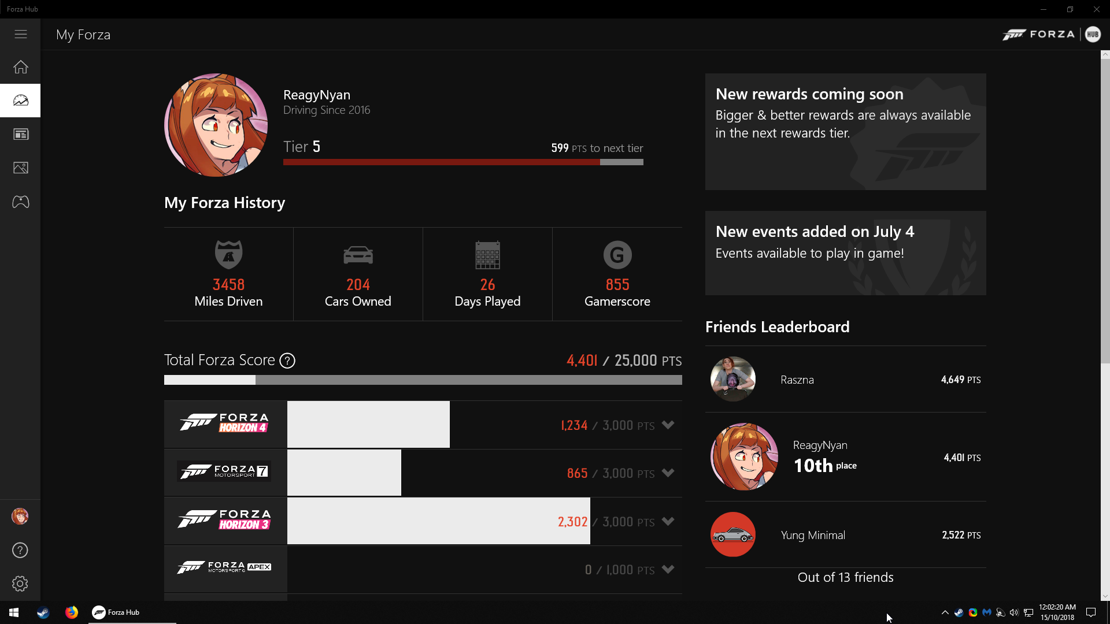Screen dimensions: 1110x624
Task: Click the Forza Motorsport 7 logo tile
Action: [225, 472]
